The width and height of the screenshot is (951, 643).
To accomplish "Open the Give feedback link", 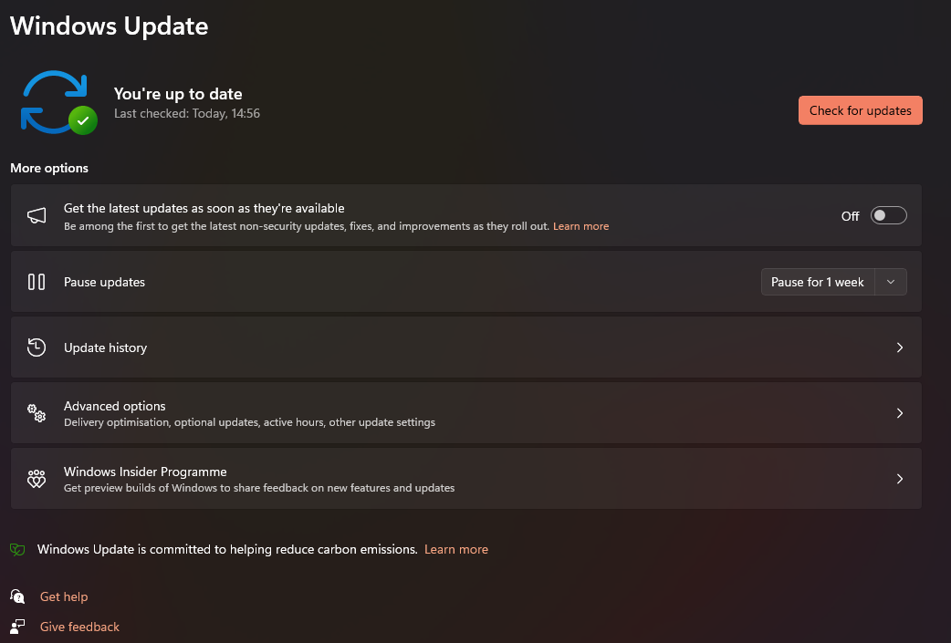I will click(79, 627).
